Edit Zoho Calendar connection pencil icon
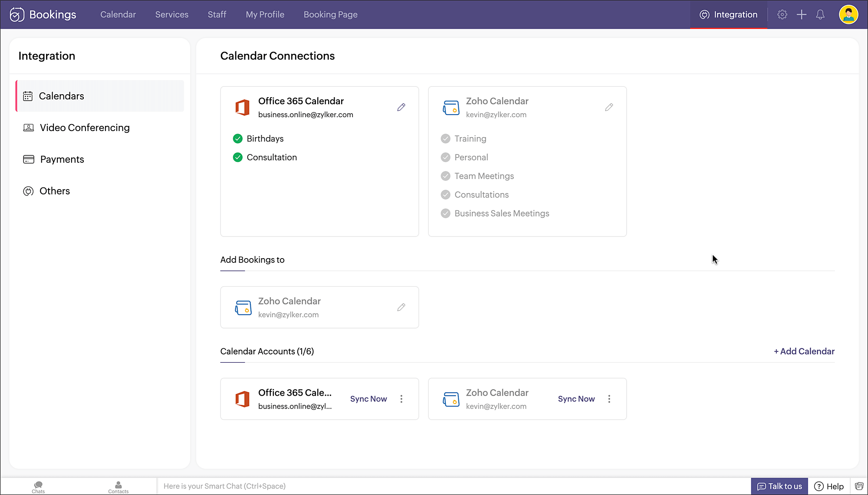This screenshot has height=495, width=868. 609,107
